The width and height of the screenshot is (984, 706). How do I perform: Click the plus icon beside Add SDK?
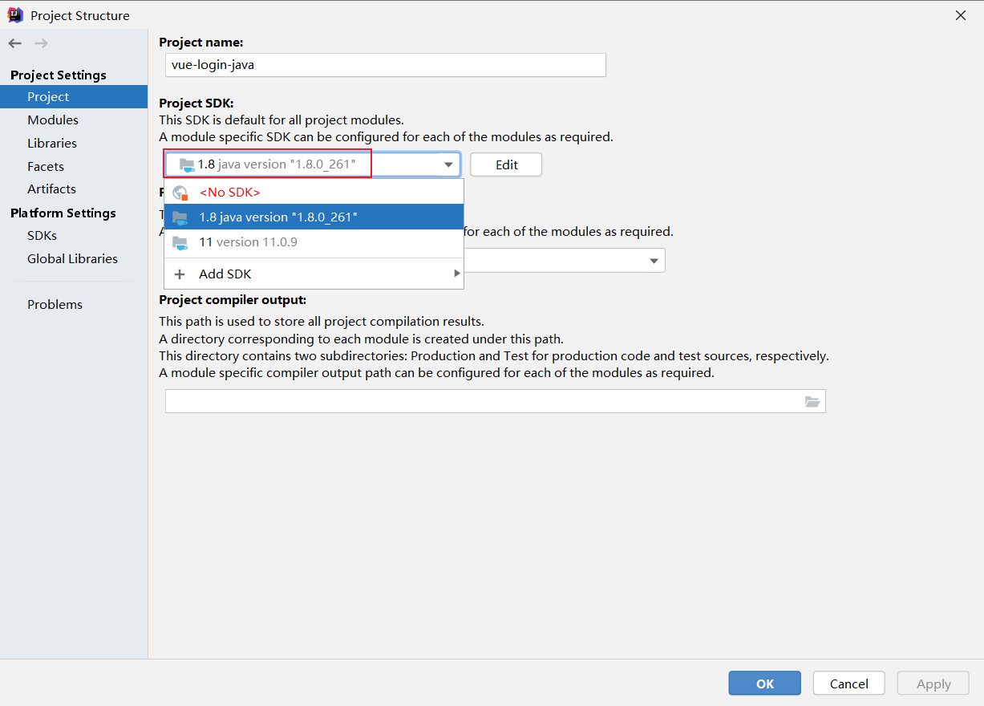click(180, 274)
